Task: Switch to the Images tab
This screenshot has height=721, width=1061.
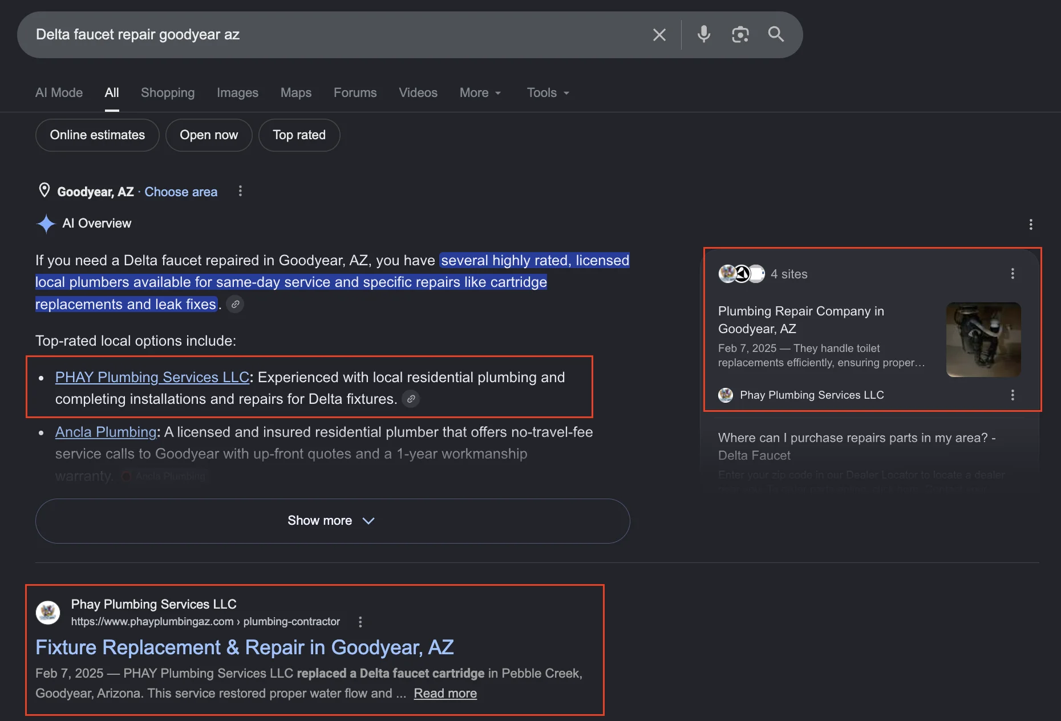Action: (x=237, y=92)
